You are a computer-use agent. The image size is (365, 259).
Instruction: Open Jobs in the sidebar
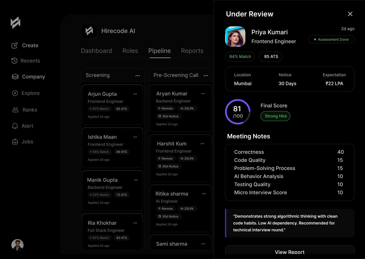[23, 142]
